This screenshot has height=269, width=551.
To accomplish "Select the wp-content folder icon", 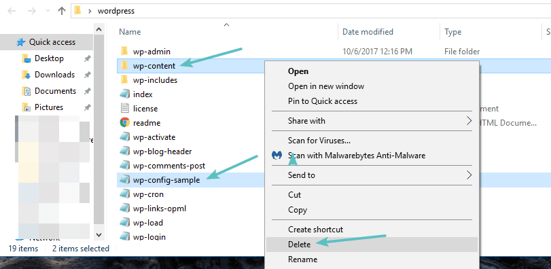I will [124, 66].
